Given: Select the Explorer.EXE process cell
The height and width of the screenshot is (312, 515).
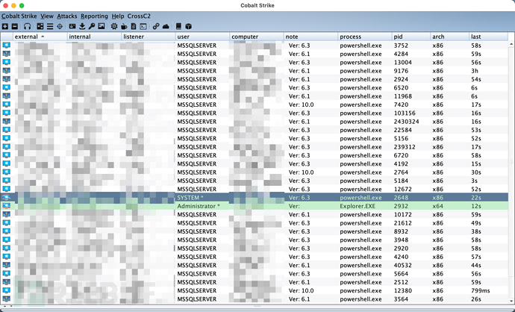Looking at the screenshot, I should click(365, 206).
